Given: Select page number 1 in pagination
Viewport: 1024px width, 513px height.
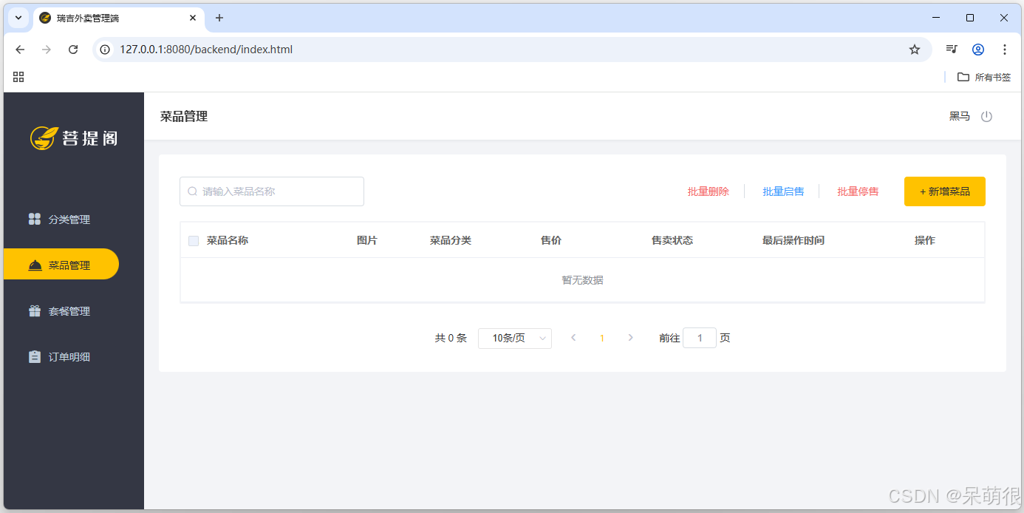Looking at the screenshot, I should (x=602, y=338).
